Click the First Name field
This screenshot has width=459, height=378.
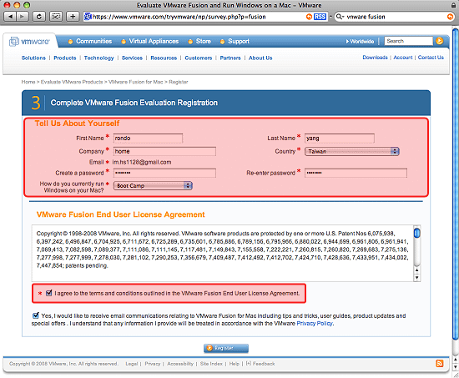pyautogui.click(x=148, y=139)
